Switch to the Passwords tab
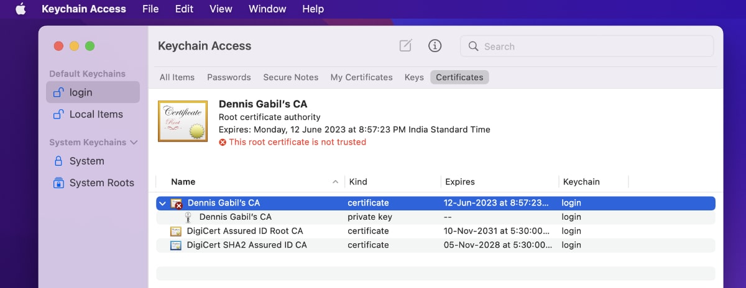 click(229, 78)
